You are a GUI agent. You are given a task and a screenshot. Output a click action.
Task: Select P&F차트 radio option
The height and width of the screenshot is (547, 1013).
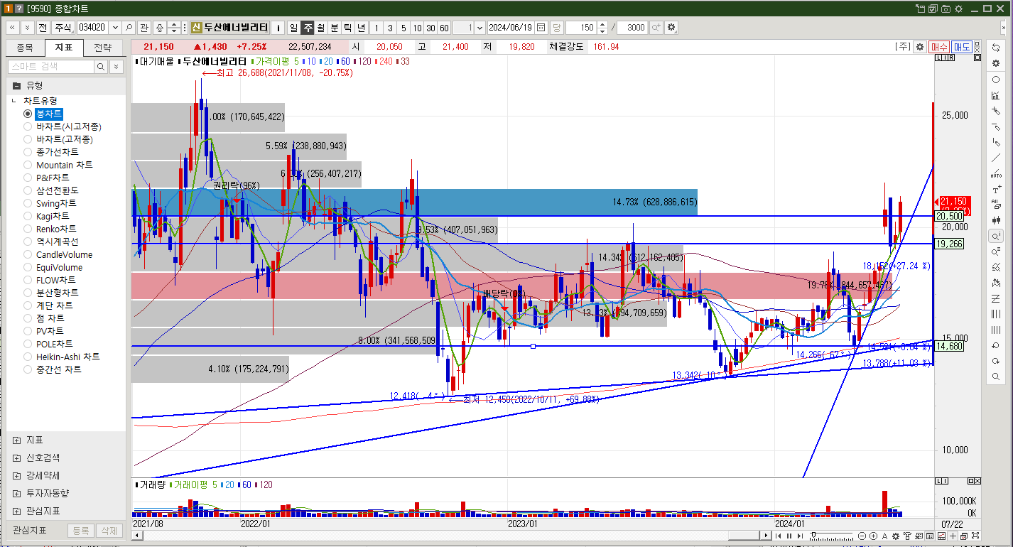point(28,178)
